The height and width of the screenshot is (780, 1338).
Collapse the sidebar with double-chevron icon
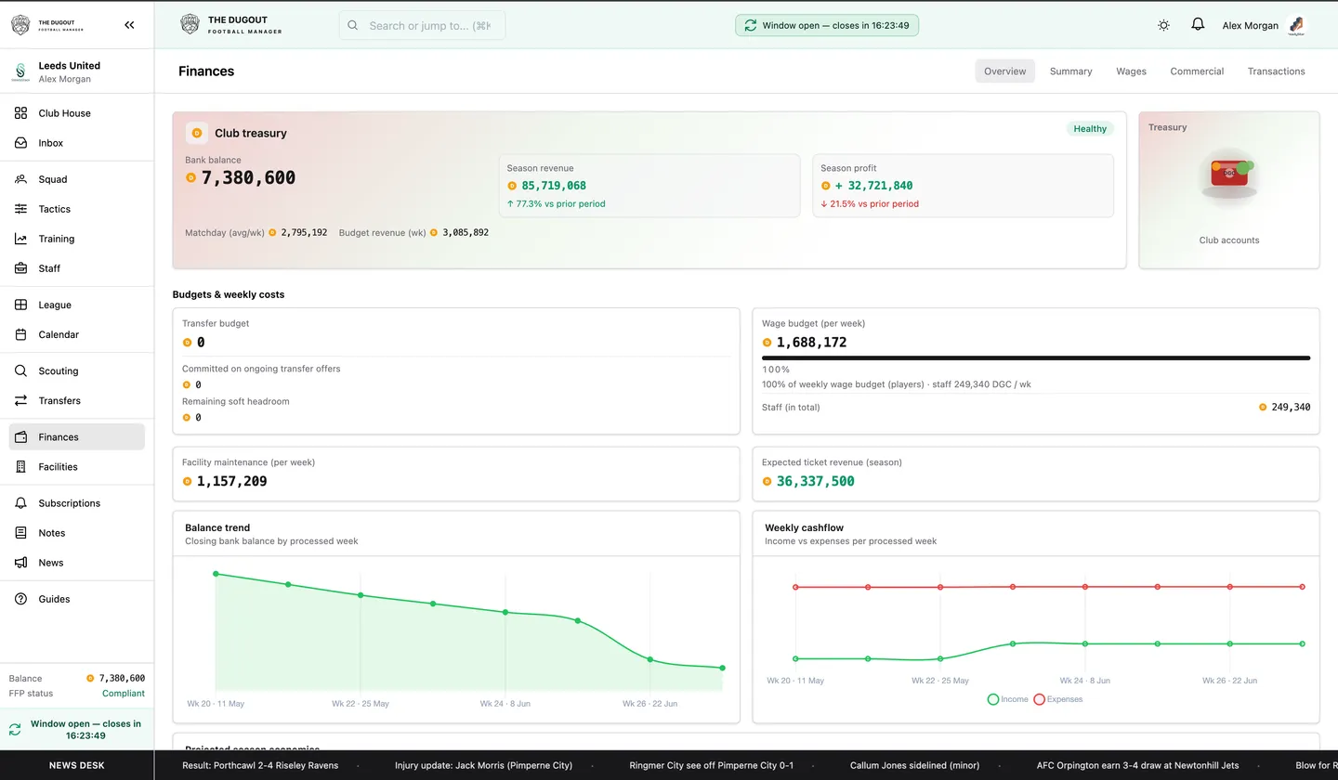[129, 25]
